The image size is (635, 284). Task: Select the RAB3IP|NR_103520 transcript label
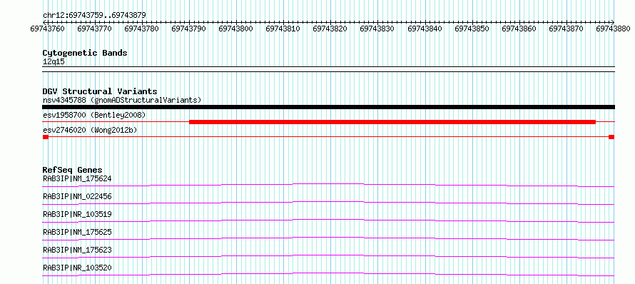pyautogui.click(x=77, y=268)
